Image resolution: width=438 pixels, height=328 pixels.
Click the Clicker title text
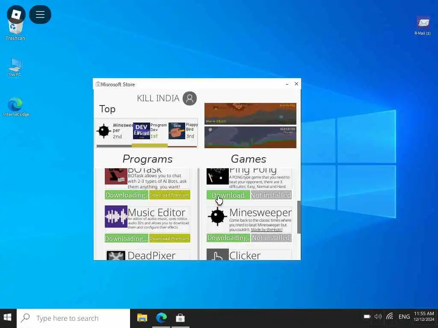(245, 255)
